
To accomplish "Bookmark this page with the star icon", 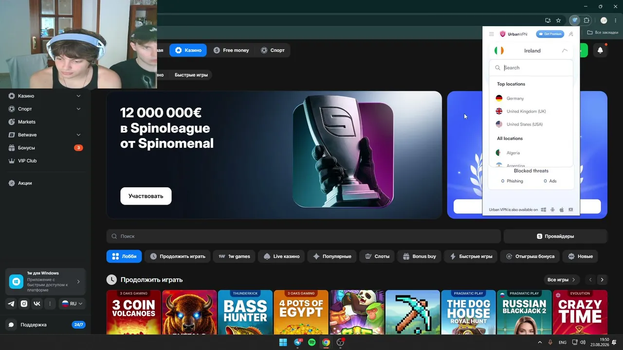I will pyautogui.click(x=558, y=20).
